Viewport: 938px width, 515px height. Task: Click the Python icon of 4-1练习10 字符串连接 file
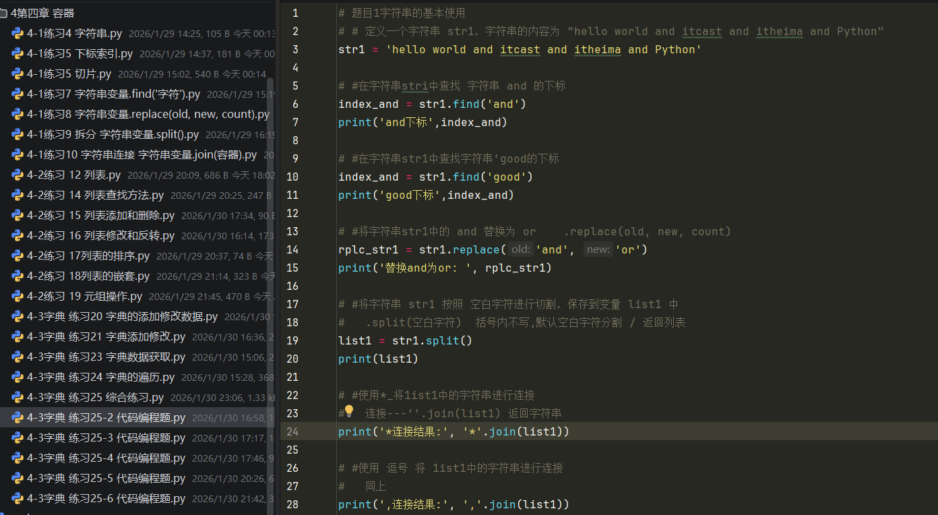pyautogui.click(x=18, y=154)
